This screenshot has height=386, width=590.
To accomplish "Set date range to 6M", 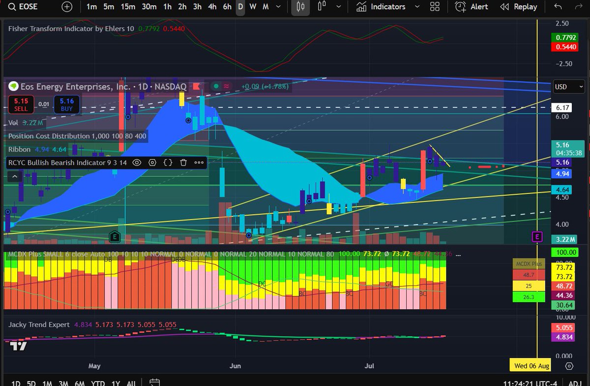I will tap(79, 383).
